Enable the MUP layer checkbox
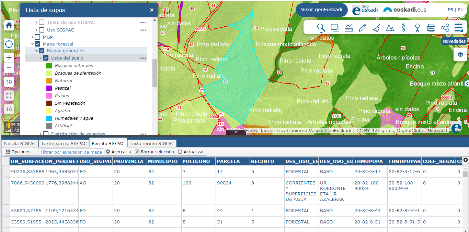The image size is (469, 232). 37,37
